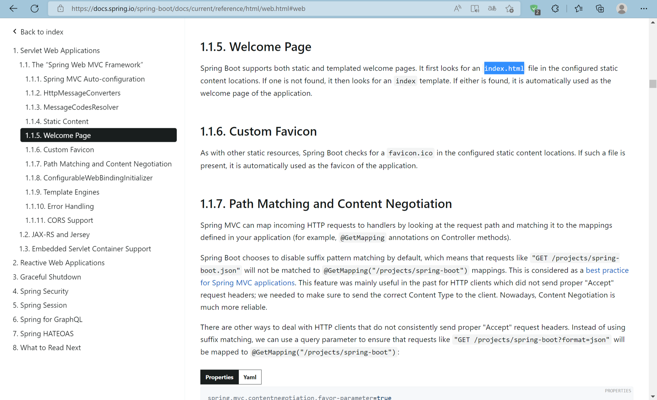Click the page refresh icon

[x=35, y=8]
